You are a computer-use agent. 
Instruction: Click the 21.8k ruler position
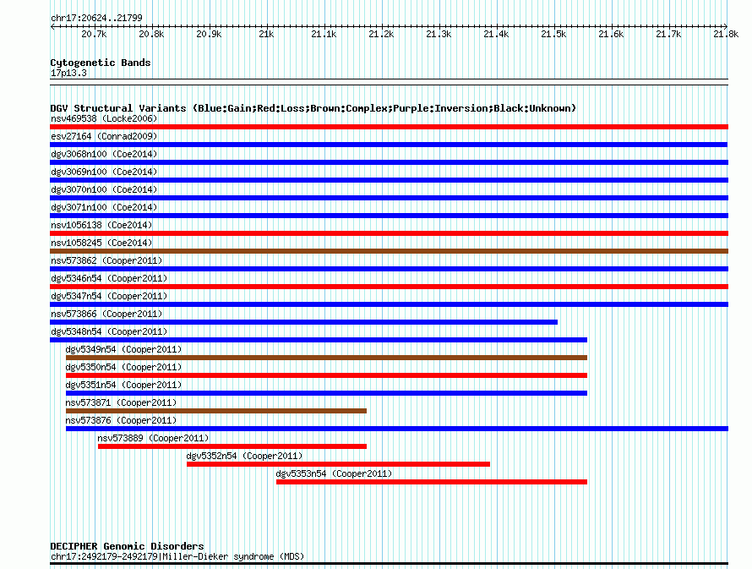726,34
